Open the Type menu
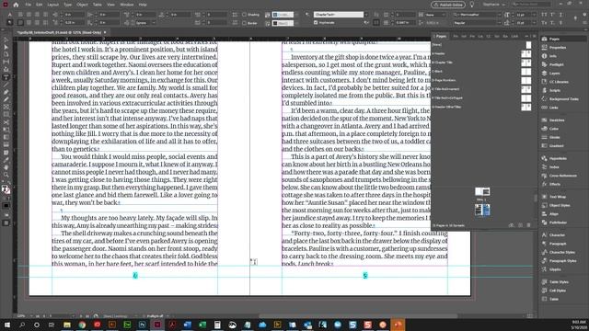 coord(67,5)
